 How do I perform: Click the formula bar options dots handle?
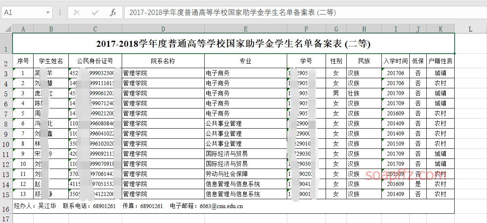click(x=60, y=13)
